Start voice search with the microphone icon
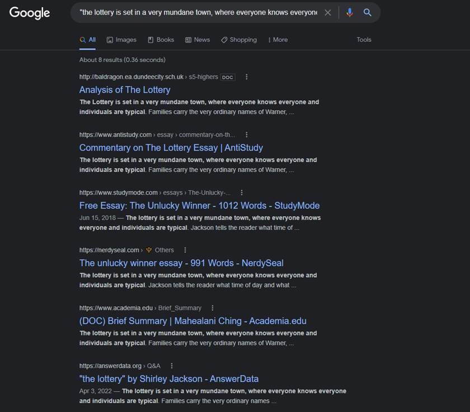This screenshot has height=412, width=470. click(350, 12)
